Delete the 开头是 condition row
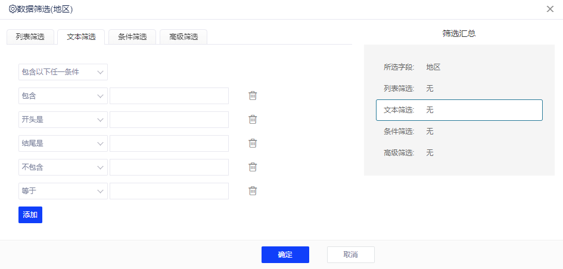563x269 pixels. [x=253, y=120]
